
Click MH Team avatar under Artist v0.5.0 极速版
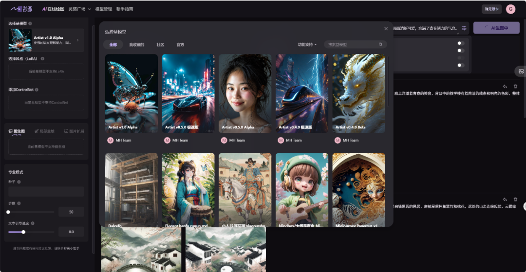(167, 140)
